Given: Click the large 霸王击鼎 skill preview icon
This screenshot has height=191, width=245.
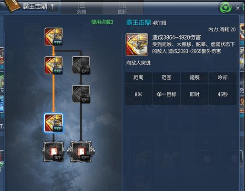Looking at the screenshot, I should coord(137,44).
